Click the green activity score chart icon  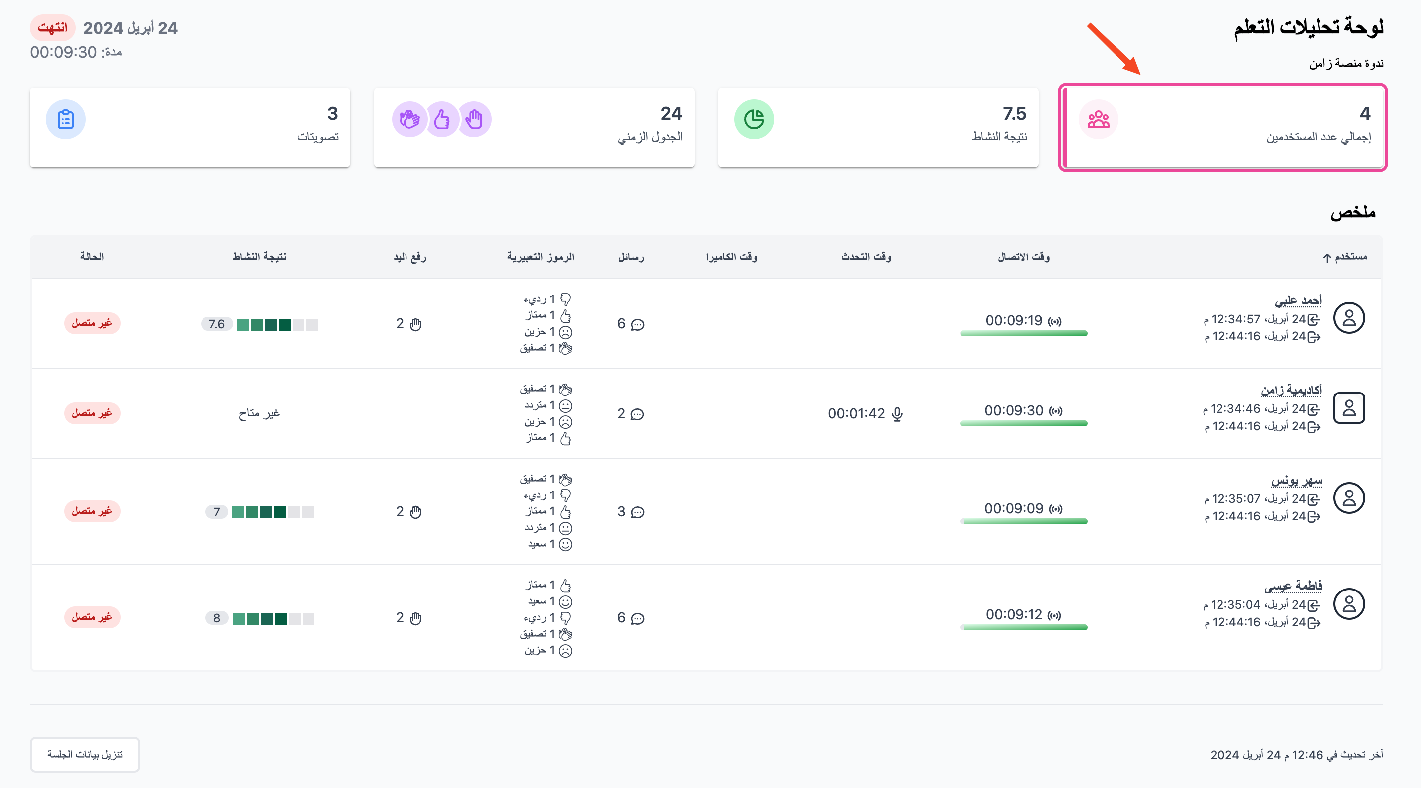pos(754,120)
